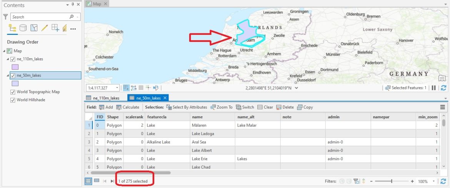Go to the first record in the table
Image resolution: width=450 pixels, height=188 pixels.
105,181
